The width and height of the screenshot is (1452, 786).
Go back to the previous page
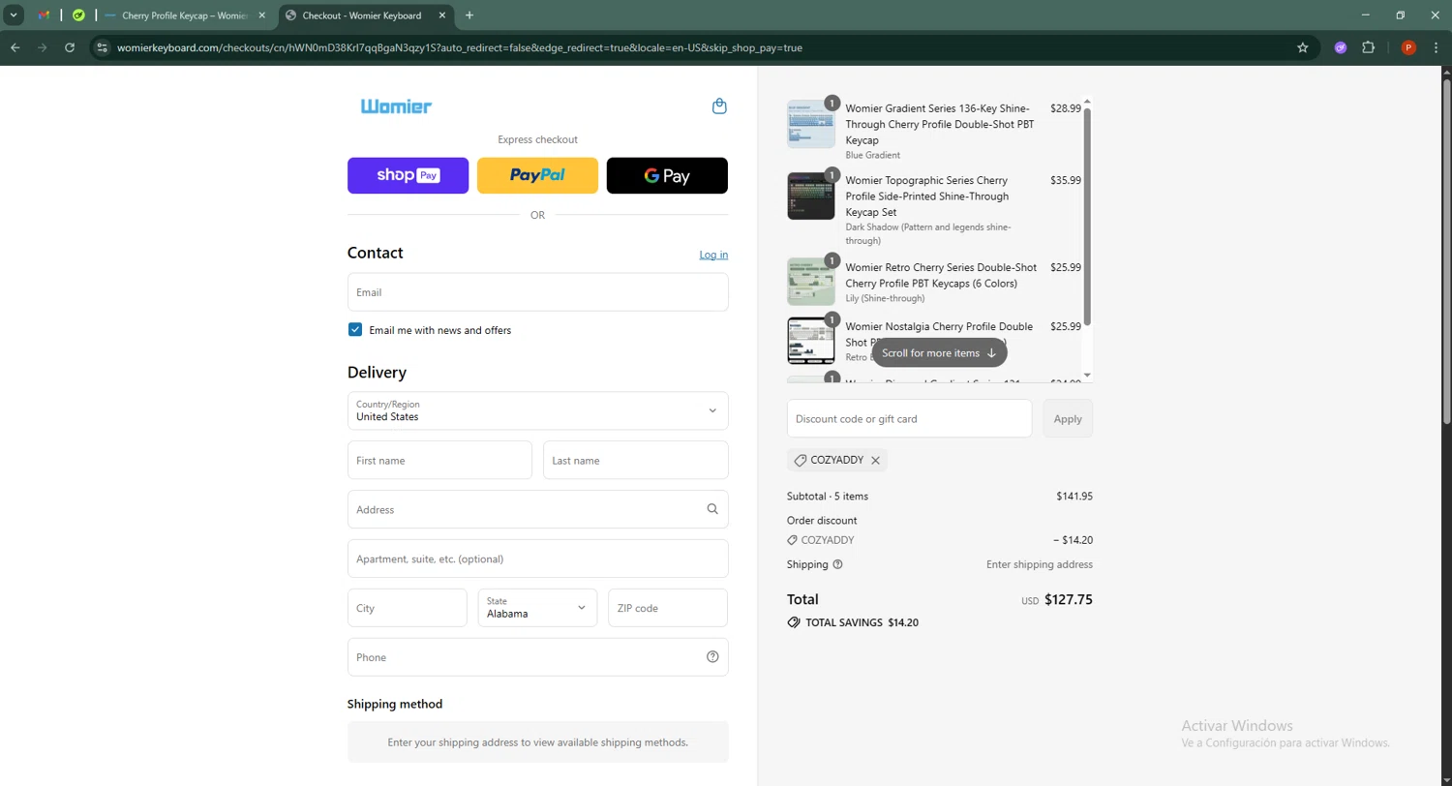point(15,47)
